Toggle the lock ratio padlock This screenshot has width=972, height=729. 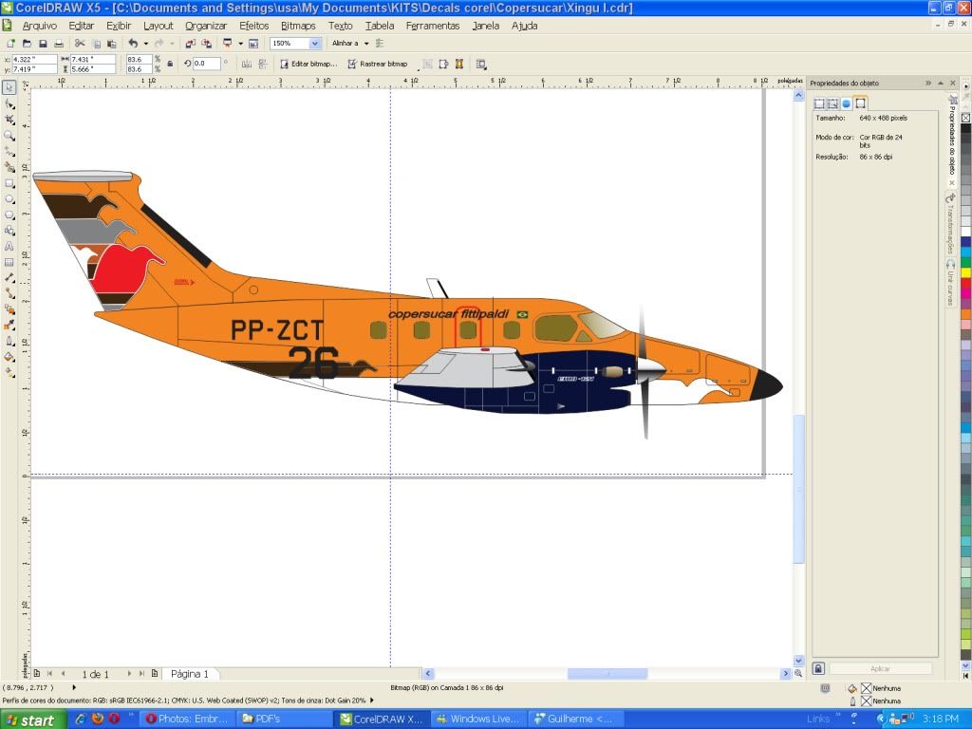coord(170,64)
